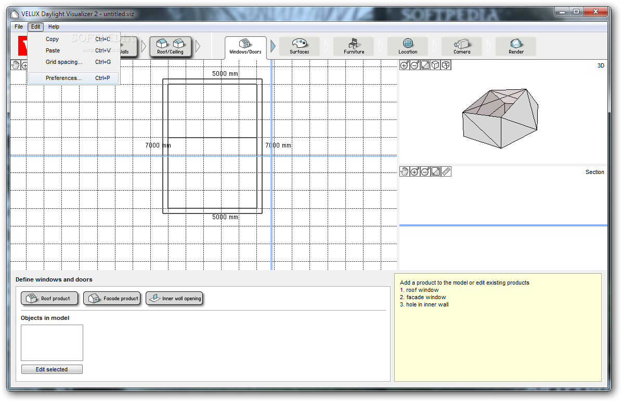Fit the Section view to window
Image resolution: width=622 pixels, height=402 pixels.
coord(436,171)
